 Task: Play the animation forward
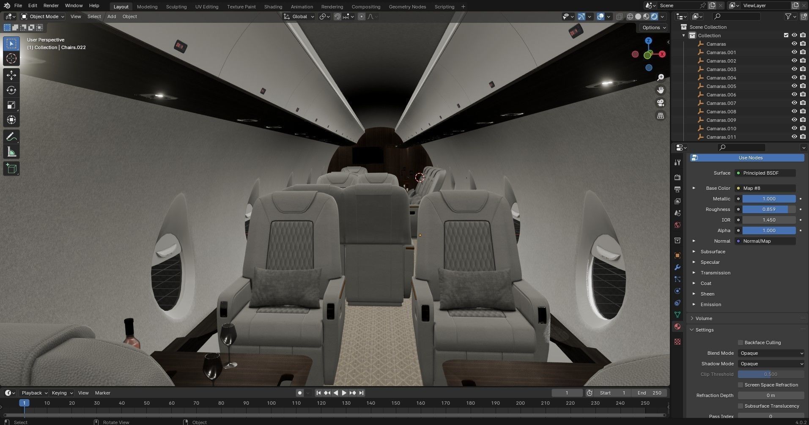(344, 393)
